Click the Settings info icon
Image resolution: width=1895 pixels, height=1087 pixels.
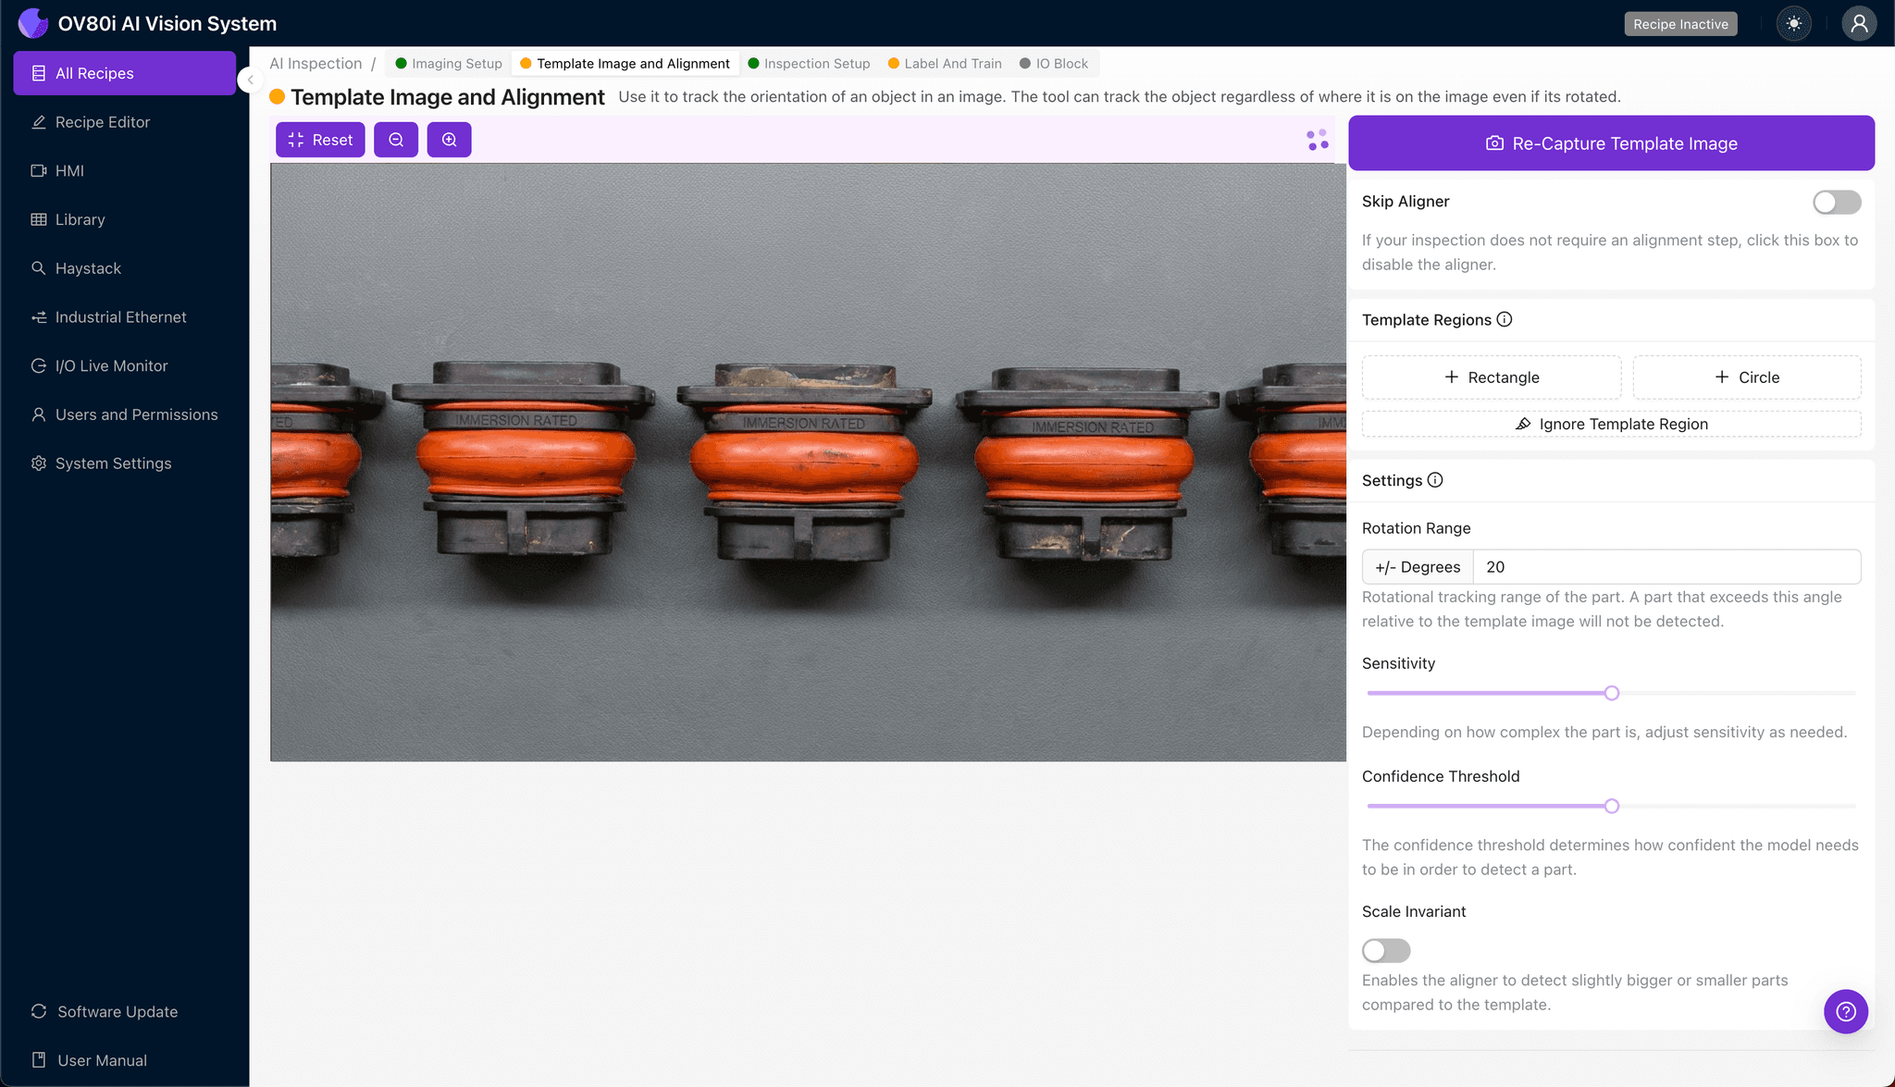(x=1435, y=480)
